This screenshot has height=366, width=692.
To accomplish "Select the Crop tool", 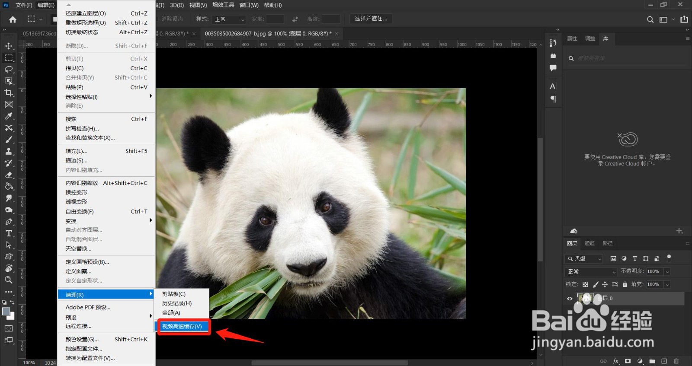I will 9,92.
